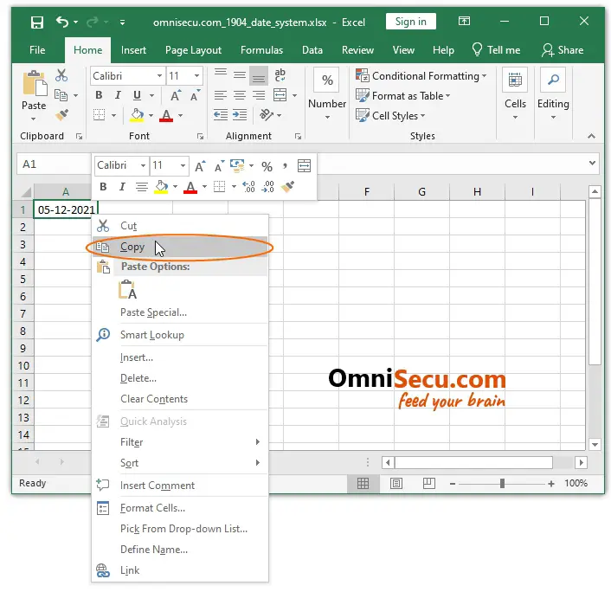Viewport: 611px width, 592px height.
Task: Click the Sign in button
Action: coord(411,22)
